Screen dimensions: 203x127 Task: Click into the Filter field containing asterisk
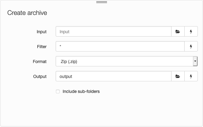[120, 46]
